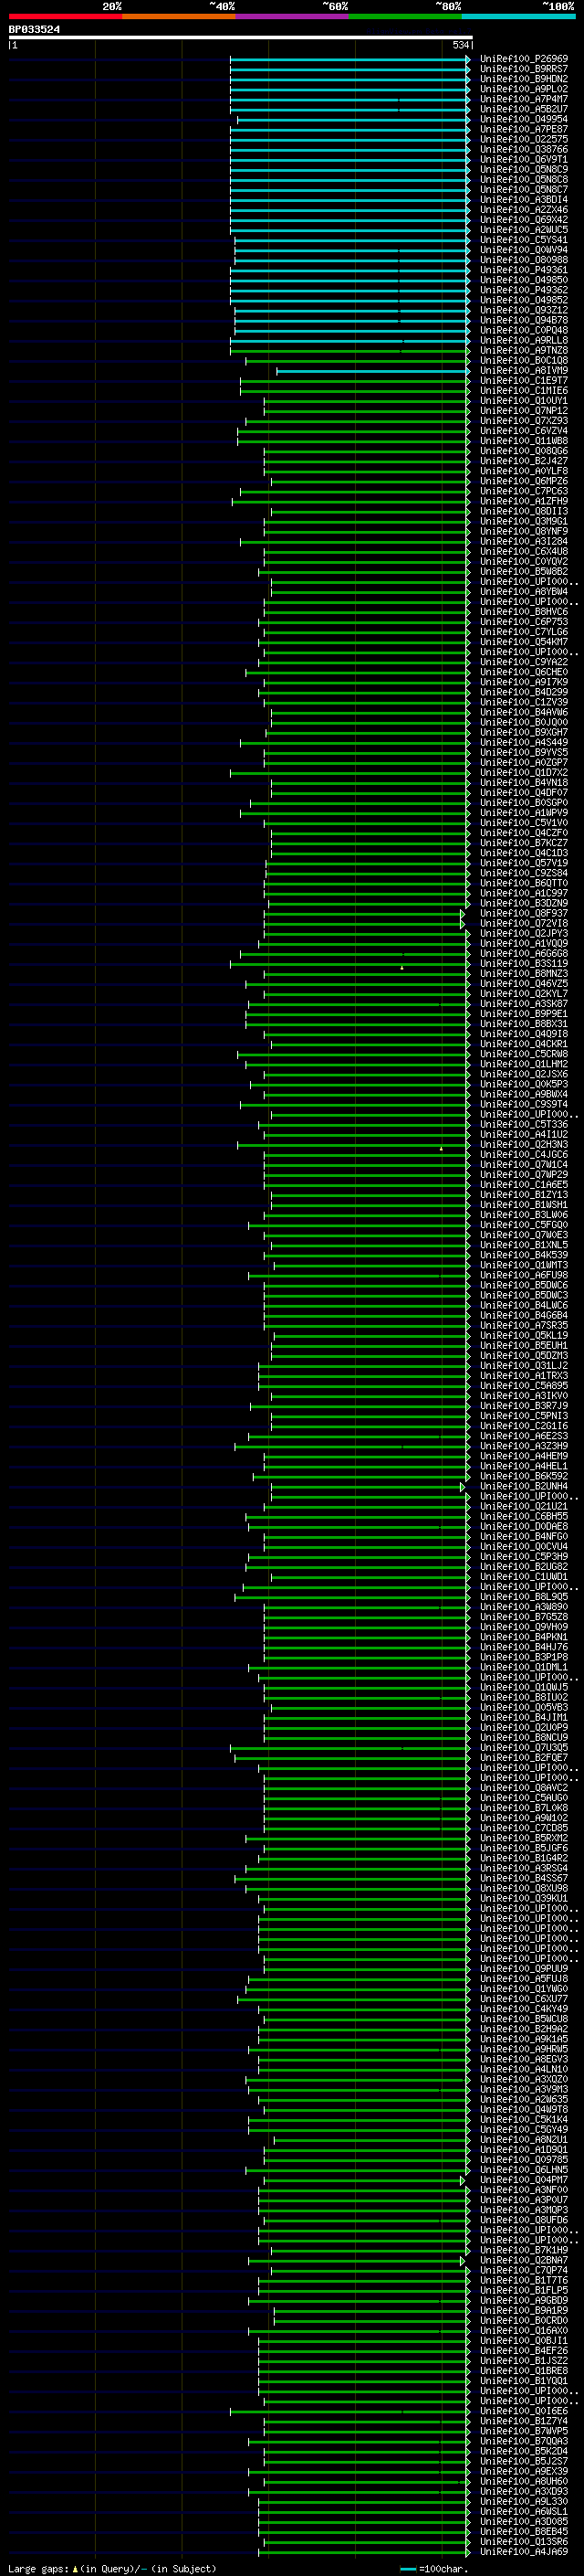Select hit label UniRef100_Q38766

click(523, 149)
